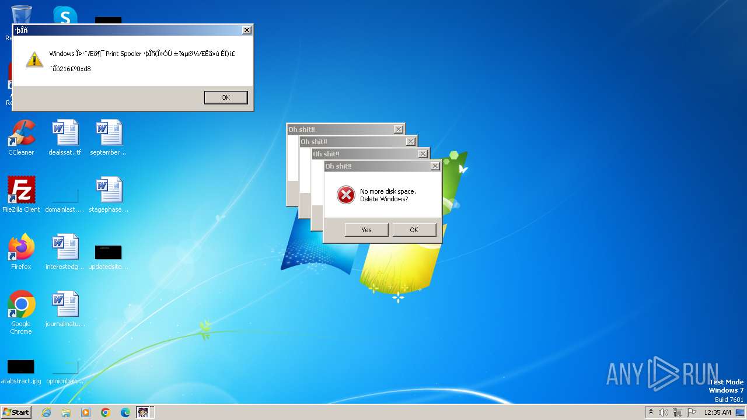Open the volume control in the tray

tap(664, 412)
